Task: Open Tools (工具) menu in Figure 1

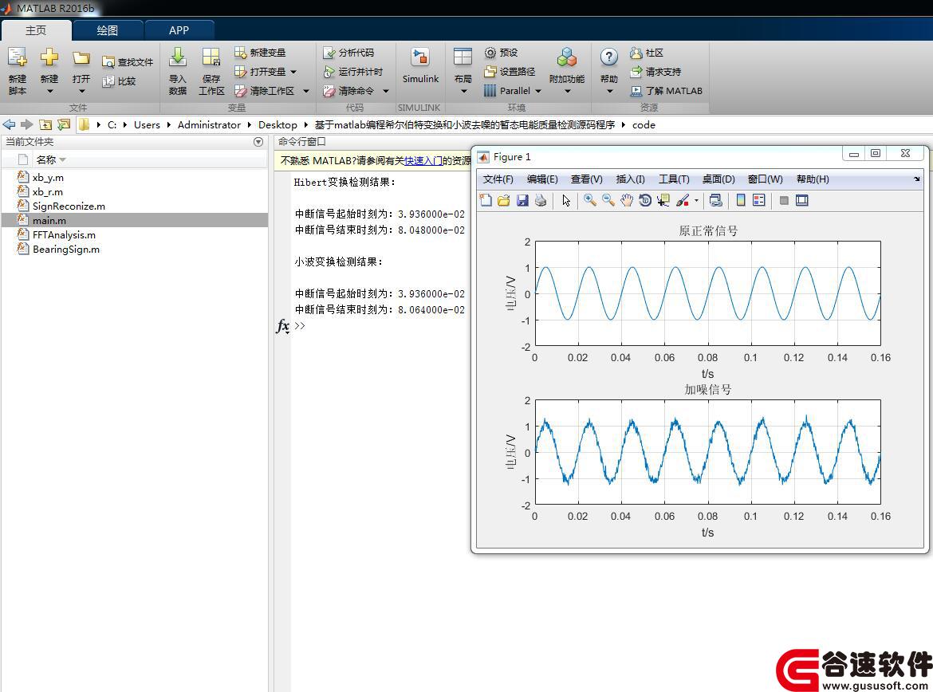Action: click(674, 179)
